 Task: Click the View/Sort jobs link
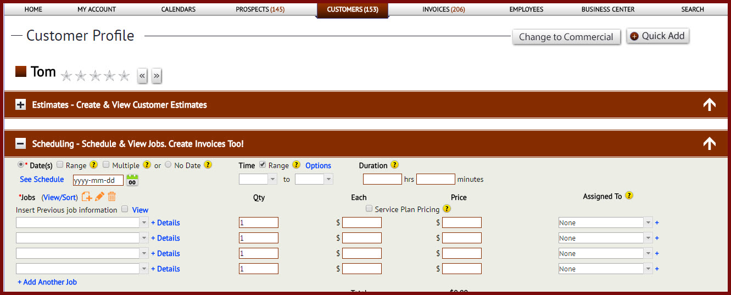pyautogui.click(x=60, y=197)
